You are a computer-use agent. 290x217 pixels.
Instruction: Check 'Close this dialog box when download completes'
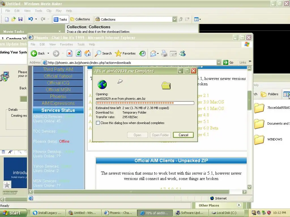pos(98,123)
